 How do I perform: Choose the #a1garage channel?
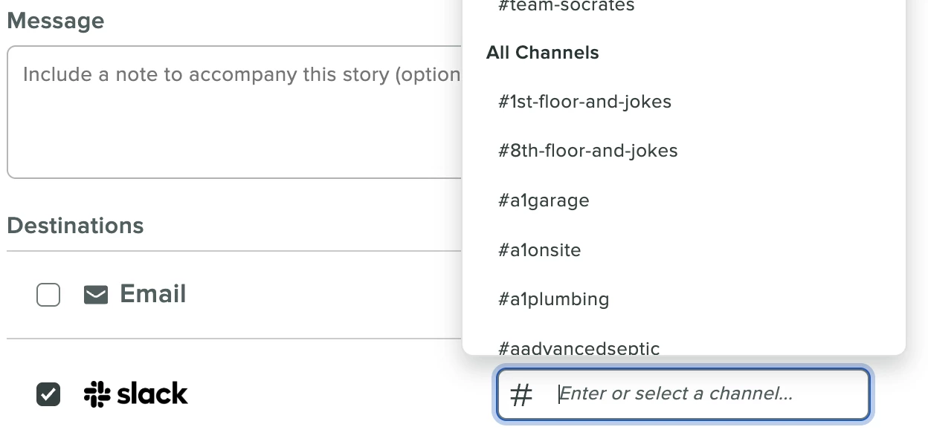click(544, 200)
